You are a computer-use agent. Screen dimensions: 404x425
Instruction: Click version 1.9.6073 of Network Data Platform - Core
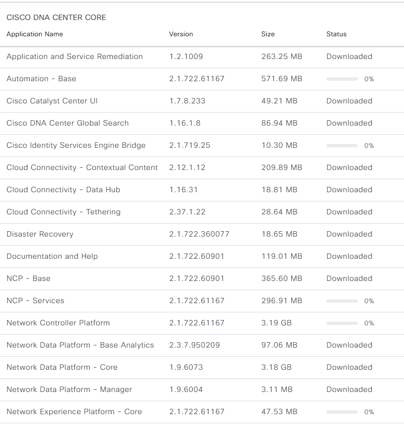tap(186, 367)
